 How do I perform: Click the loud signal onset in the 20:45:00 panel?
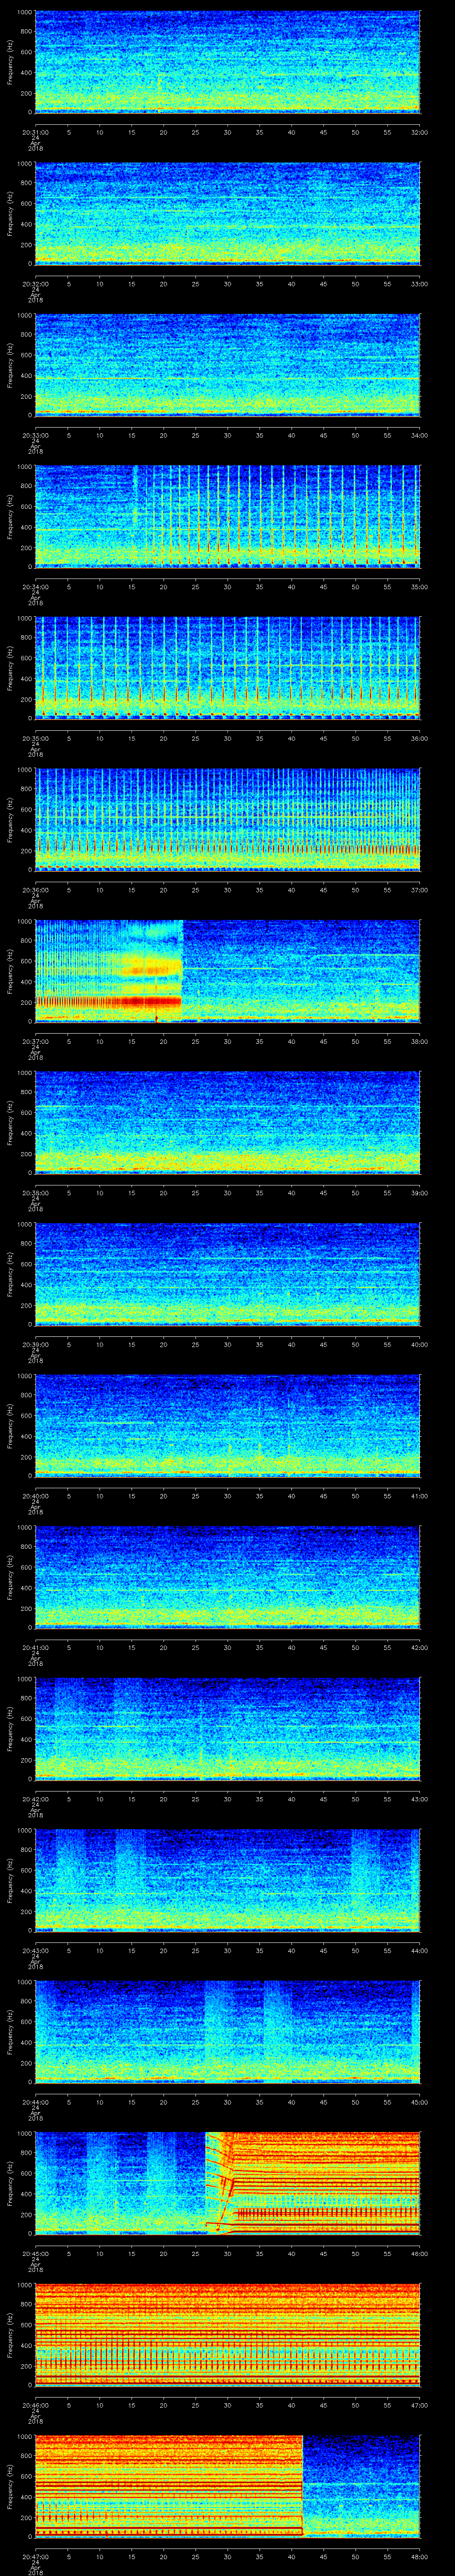[207, 2183]
